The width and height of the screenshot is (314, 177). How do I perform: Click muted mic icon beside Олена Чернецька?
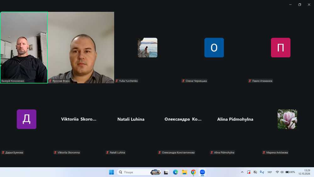point(183,81)
